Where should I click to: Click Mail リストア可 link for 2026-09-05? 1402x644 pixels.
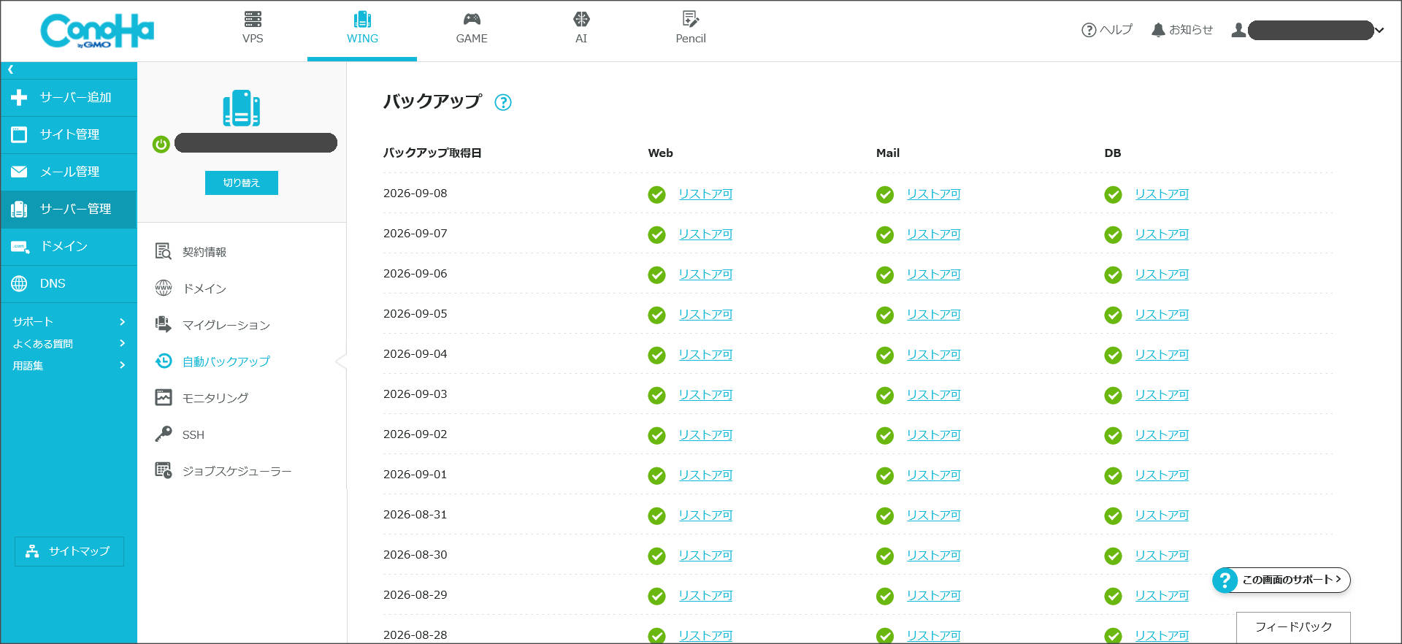click(x=933, y=315)
